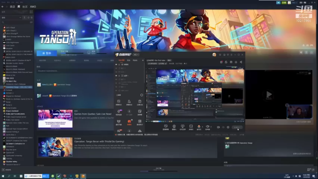Edit the stream category with the pencil icon
The width and height of the screenshot is (318, 179).
tap(166, 64)
